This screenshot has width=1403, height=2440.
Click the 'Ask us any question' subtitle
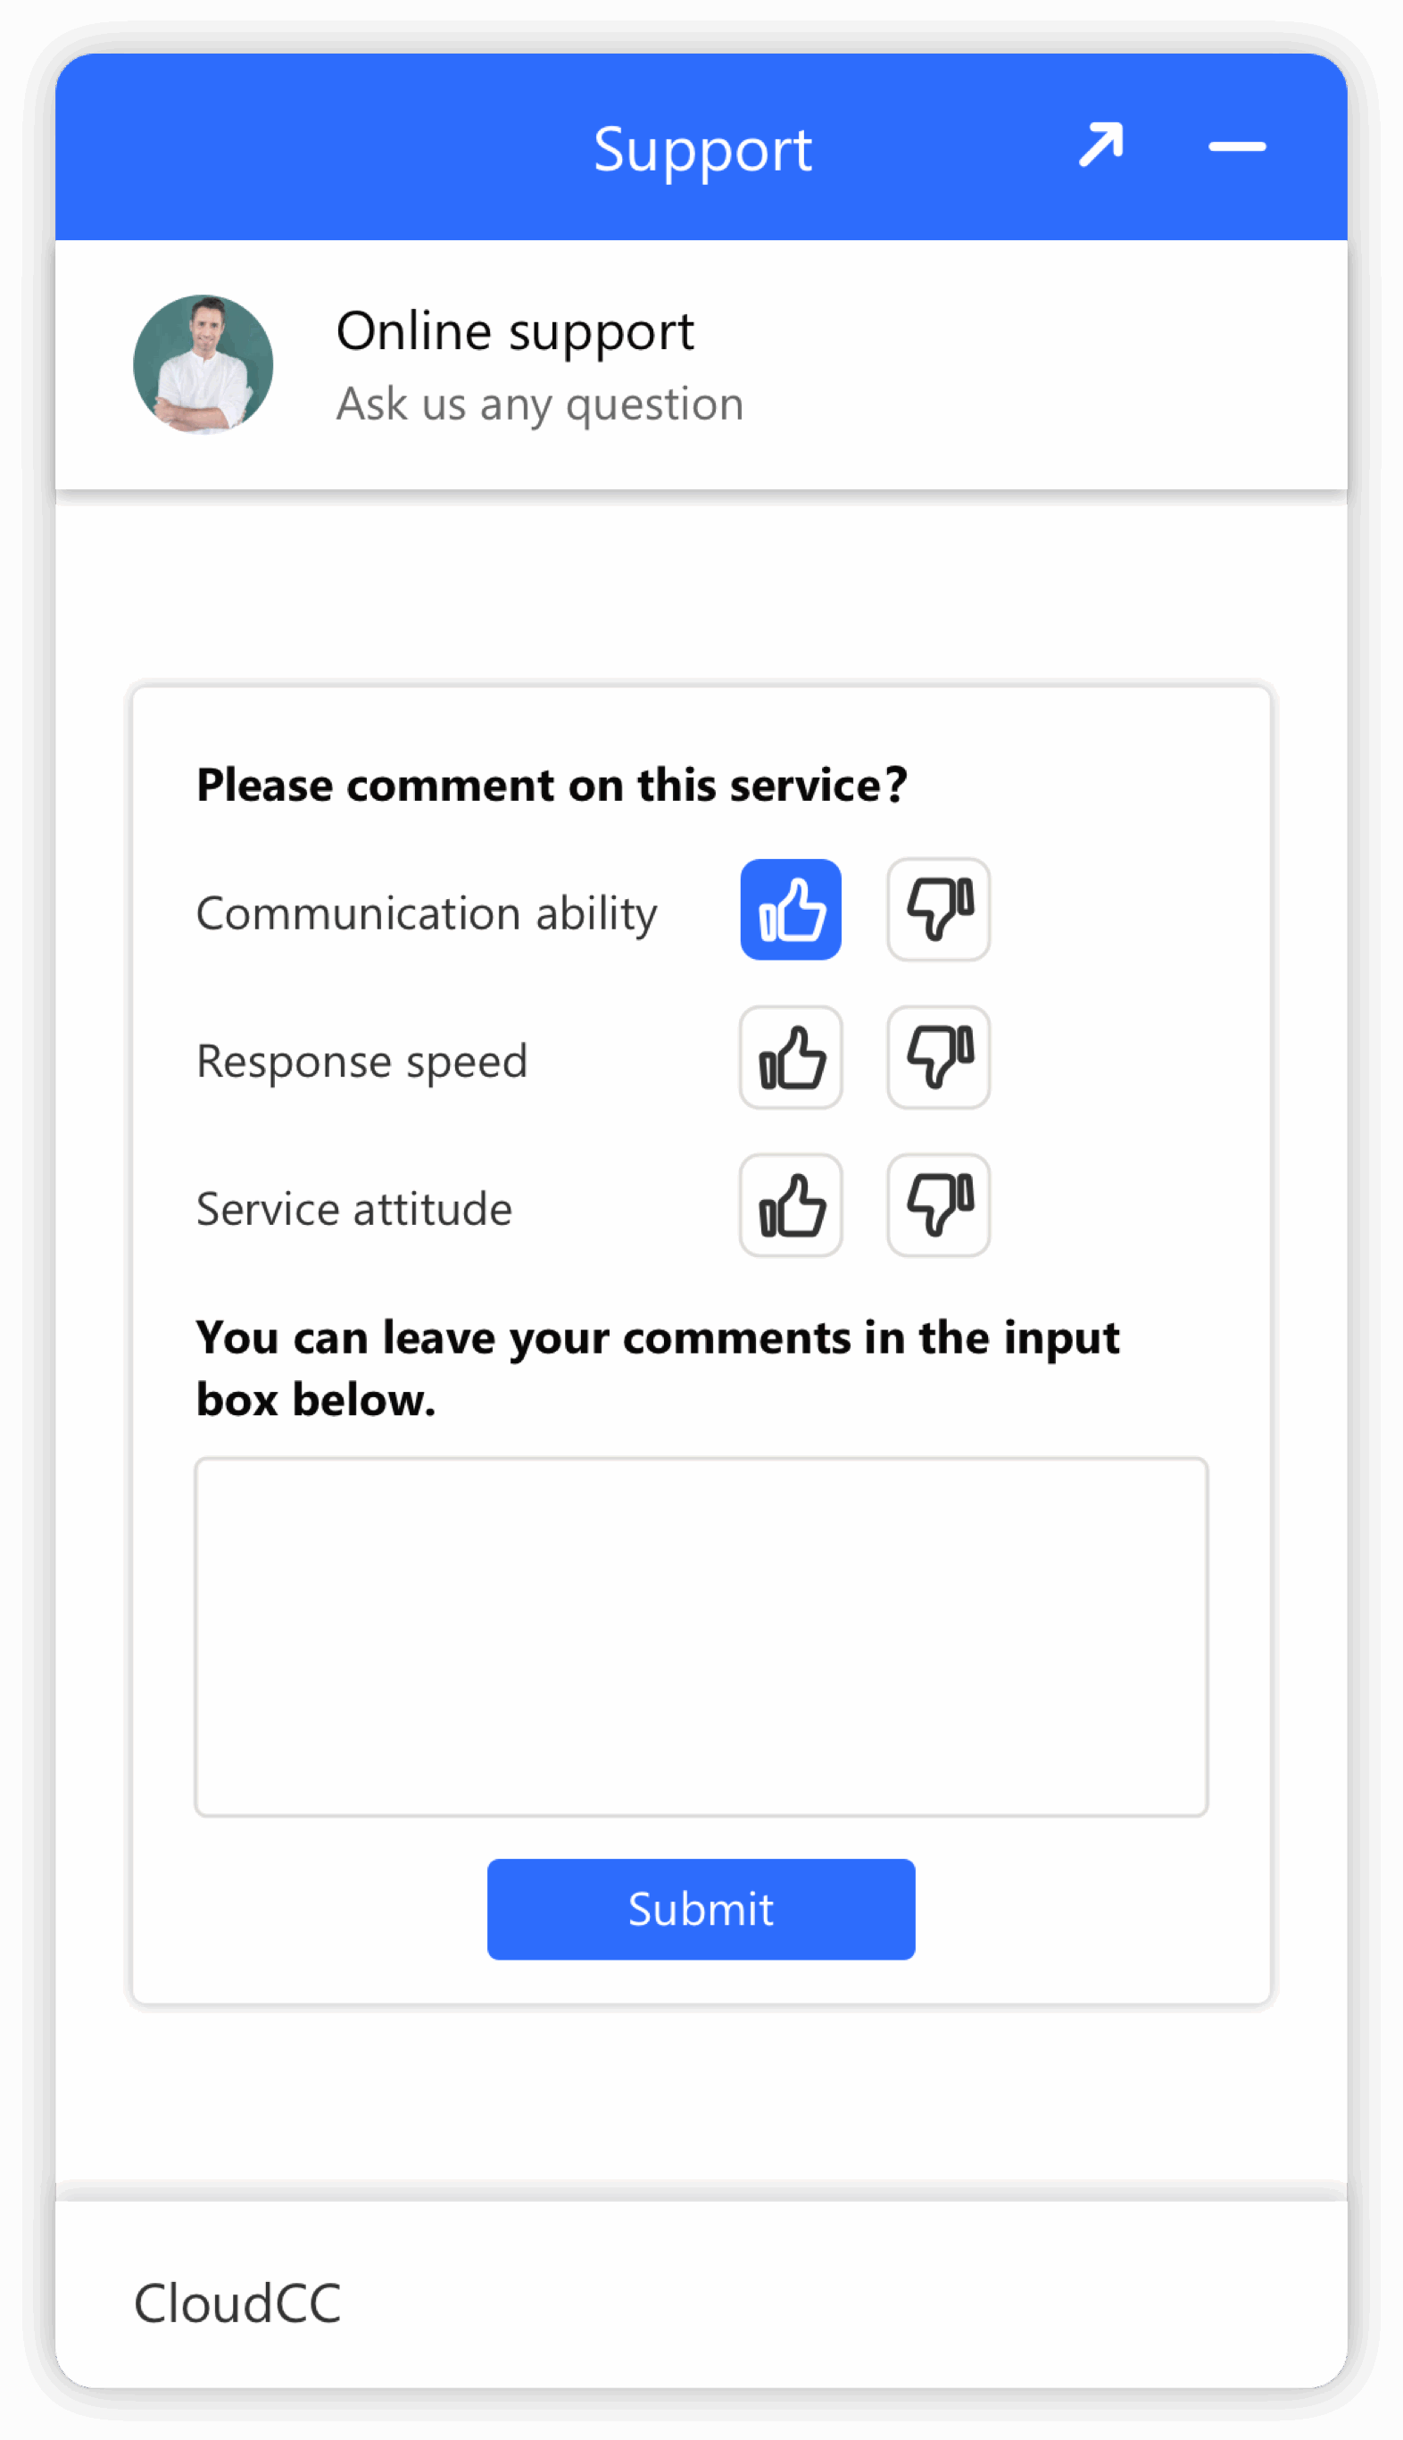click(x=540, y=404)
